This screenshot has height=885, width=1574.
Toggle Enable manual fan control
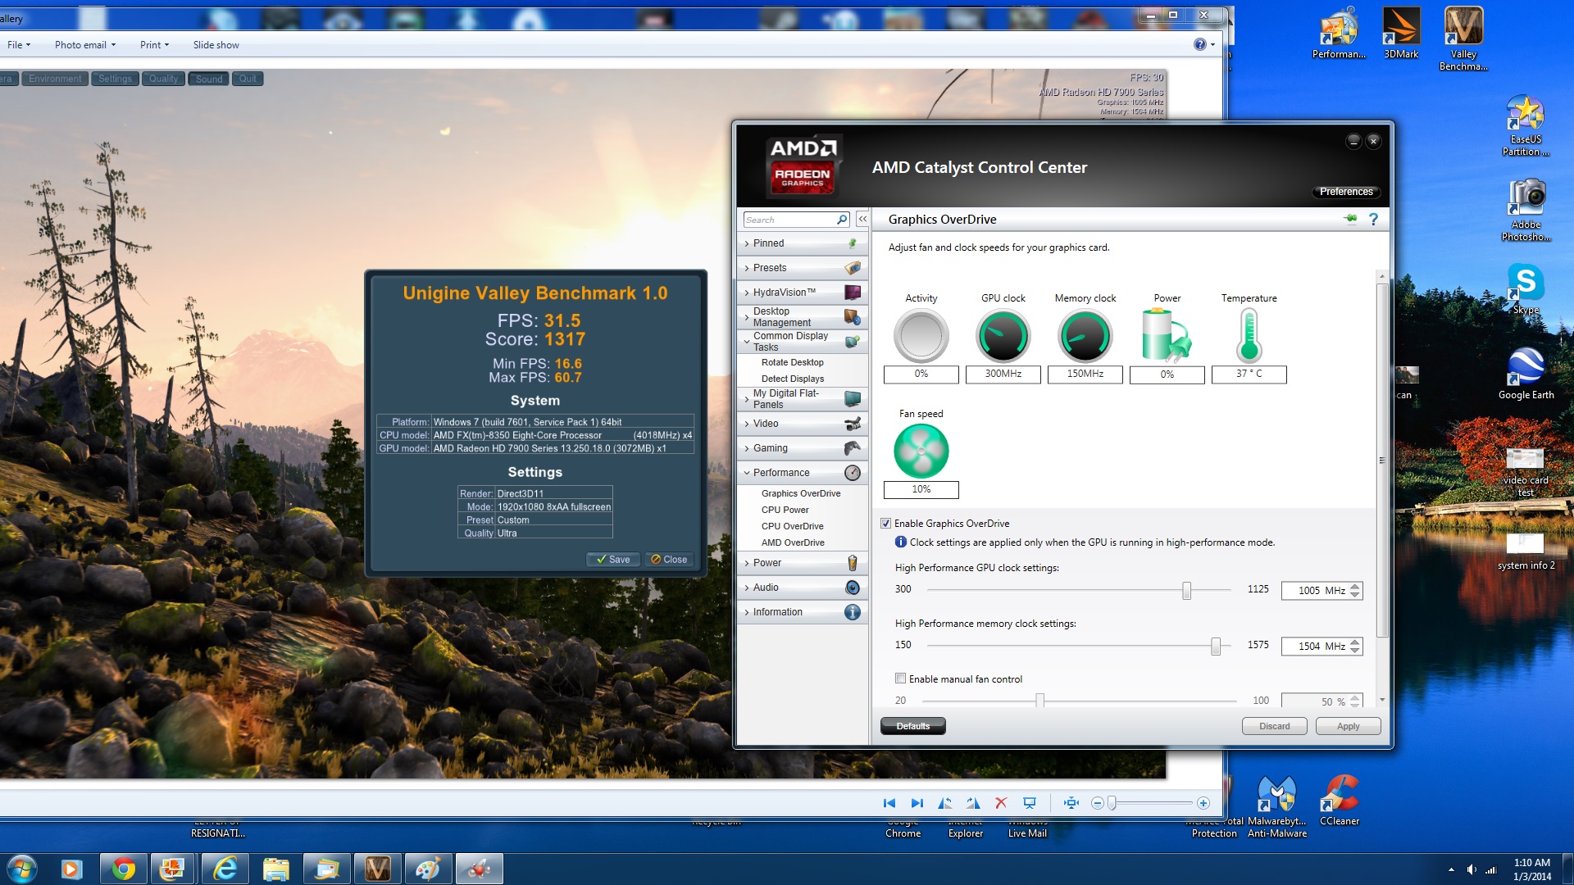coord(898,678)
